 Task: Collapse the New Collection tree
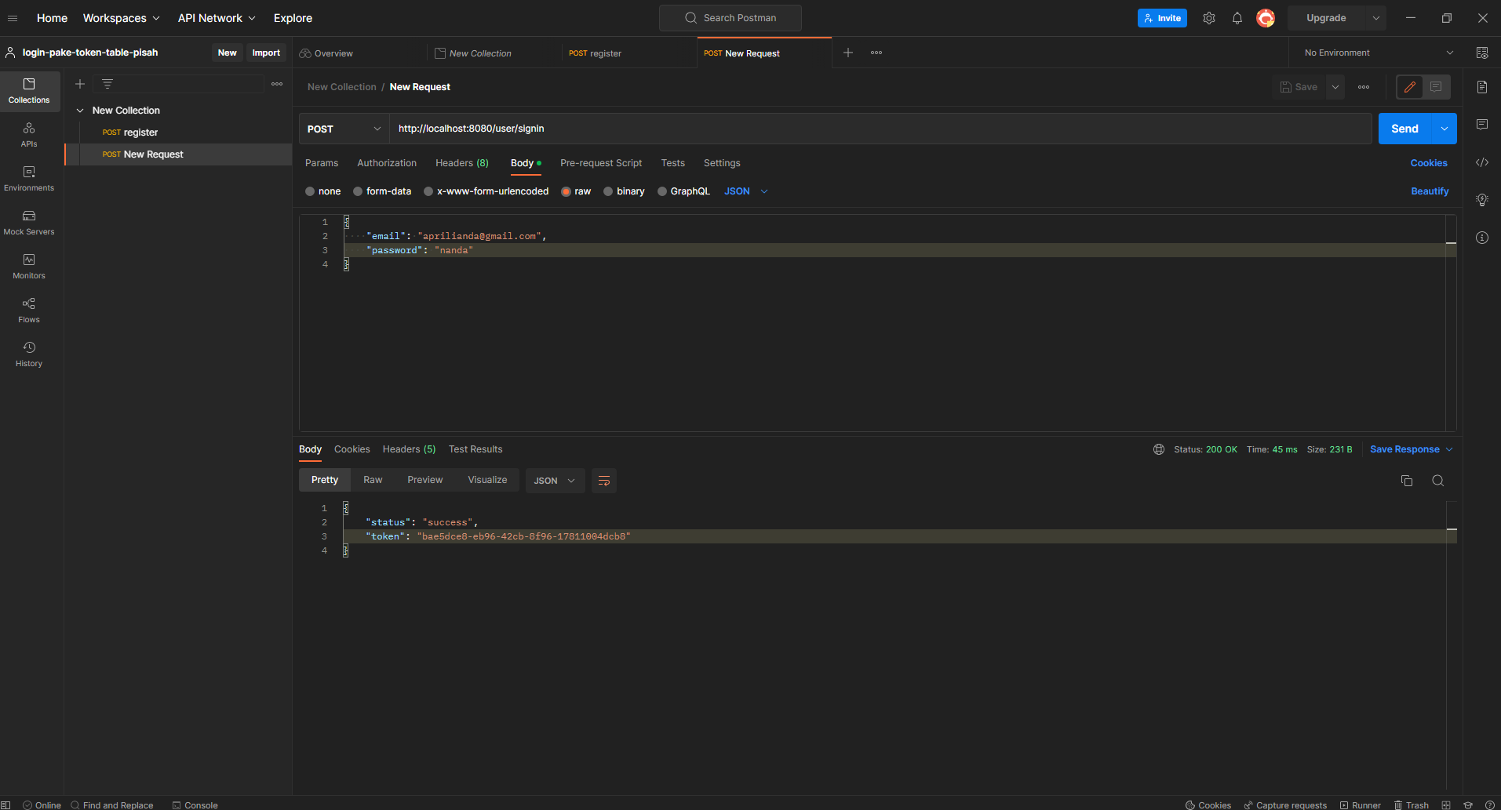click(x=80, y=111)
